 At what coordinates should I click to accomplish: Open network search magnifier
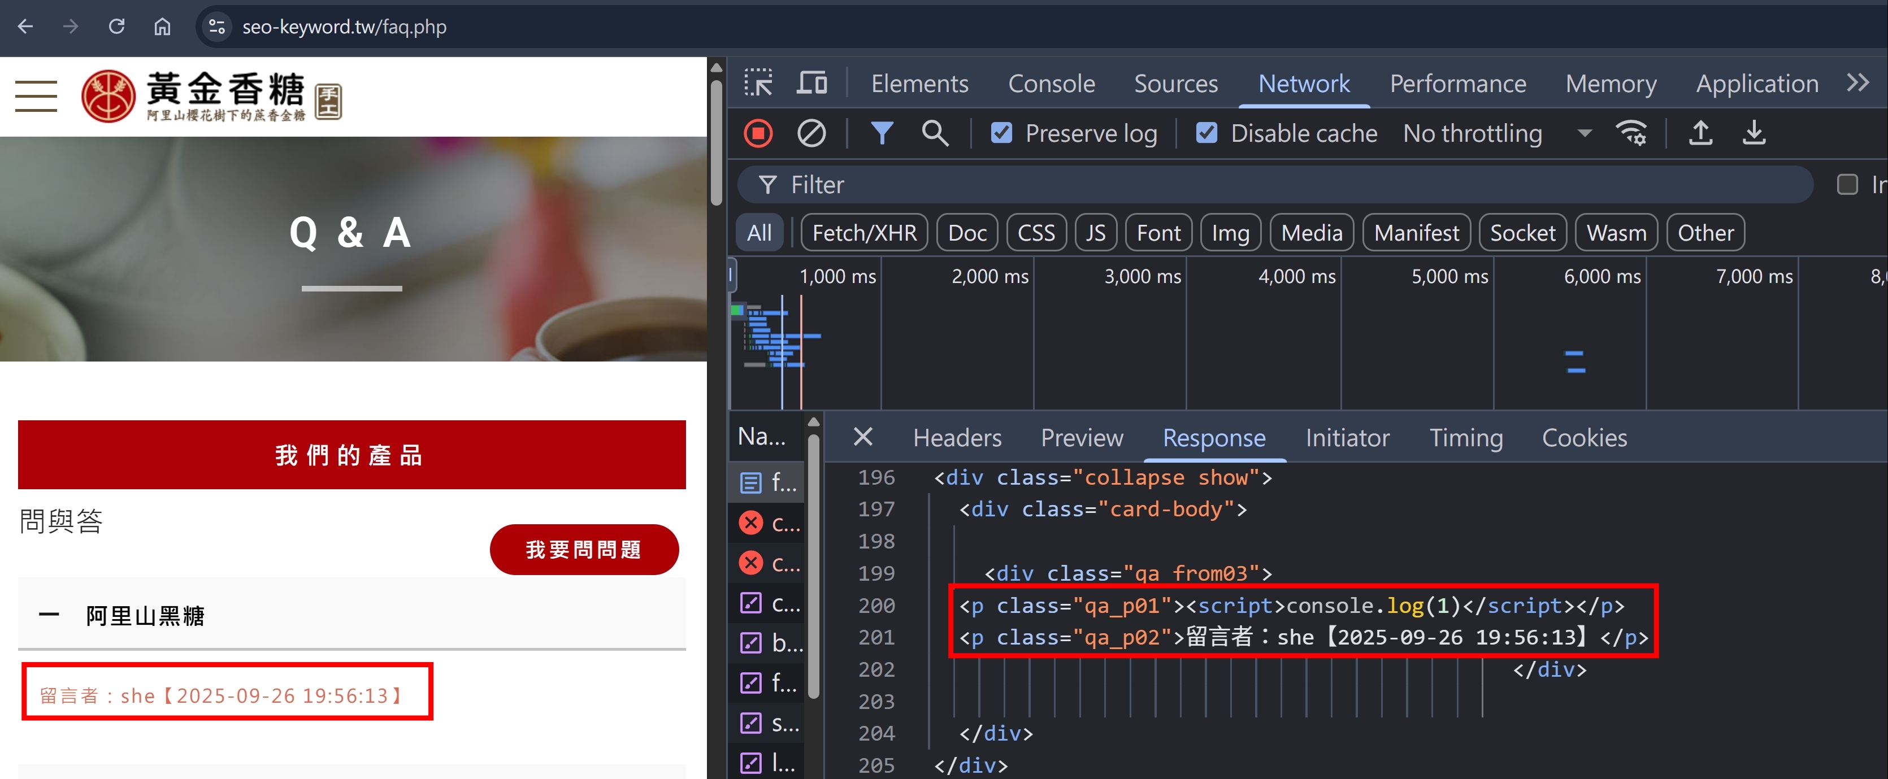(x=935, y=133)
